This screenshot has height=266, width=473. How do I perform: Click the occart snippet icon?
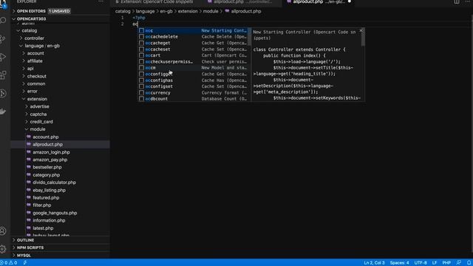pyautogui.click(x=141, y=55)
